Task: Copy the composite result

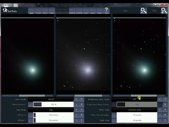Action: point(86,11)
